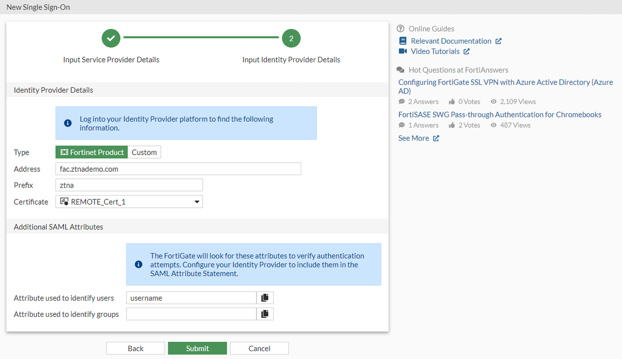Click the Online Guides question mark icon

(x=400, y=29)
